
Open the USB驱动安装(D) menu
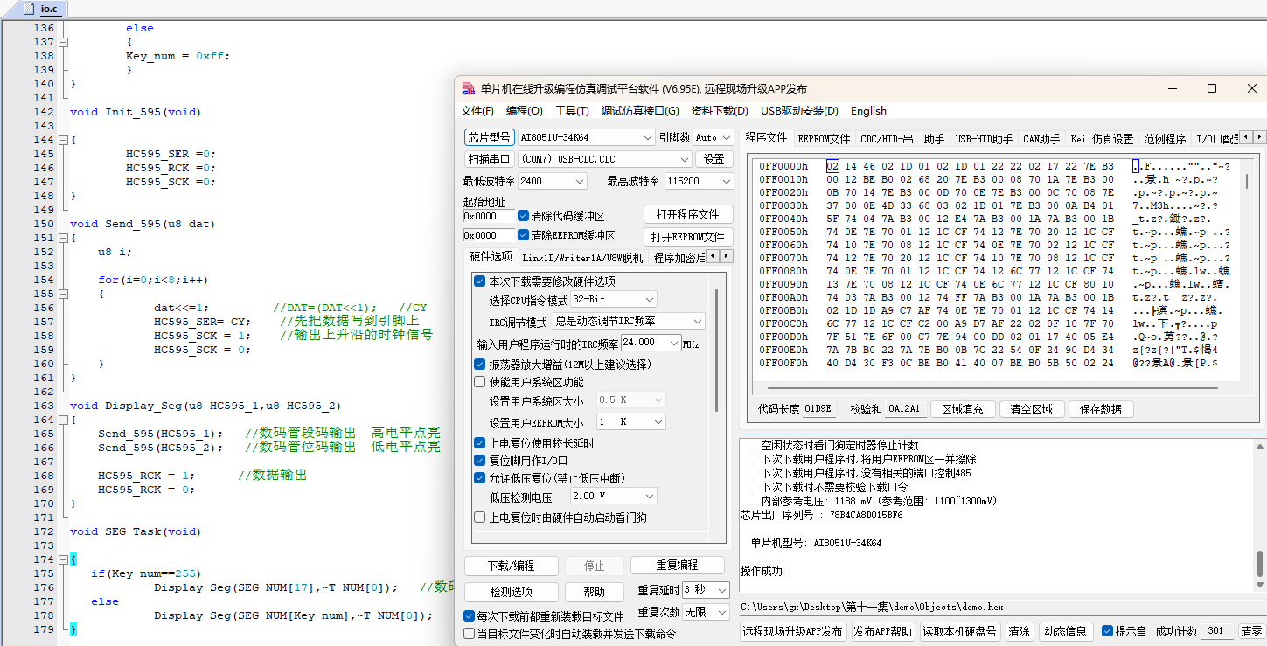point(799,111)
